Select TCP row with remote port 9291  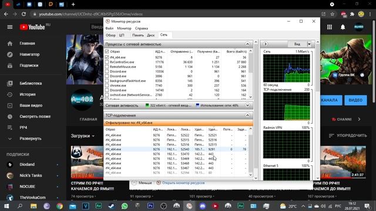[x=176, y=149]
